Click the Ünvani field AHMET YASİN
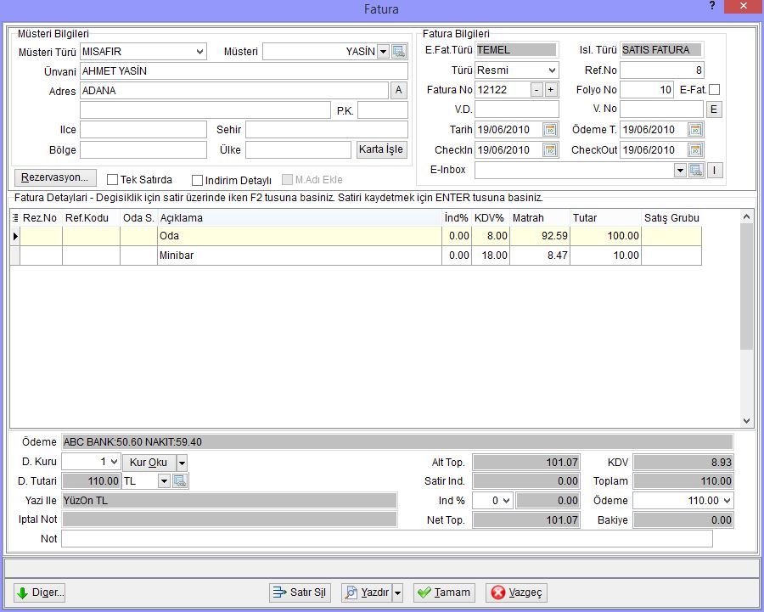The image size is (764, 612). tap(244, 71)
